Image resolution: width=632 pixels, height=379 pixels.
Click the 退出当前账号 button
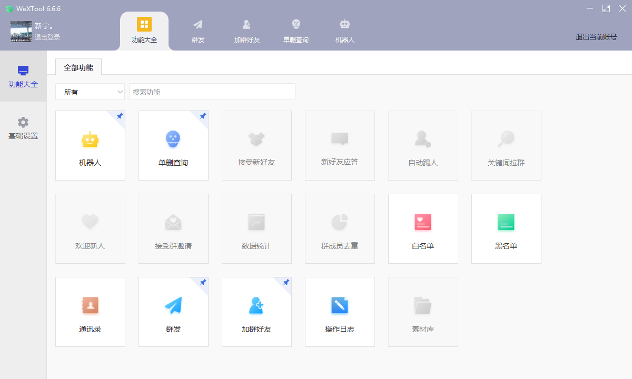[x=596, y=37]
